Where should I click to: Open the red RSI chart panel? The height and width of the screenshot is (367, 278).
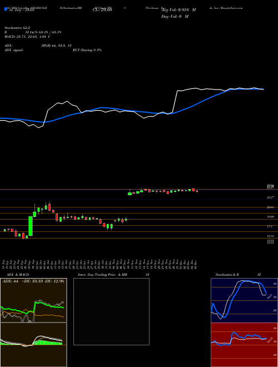(x=244, y=345)
